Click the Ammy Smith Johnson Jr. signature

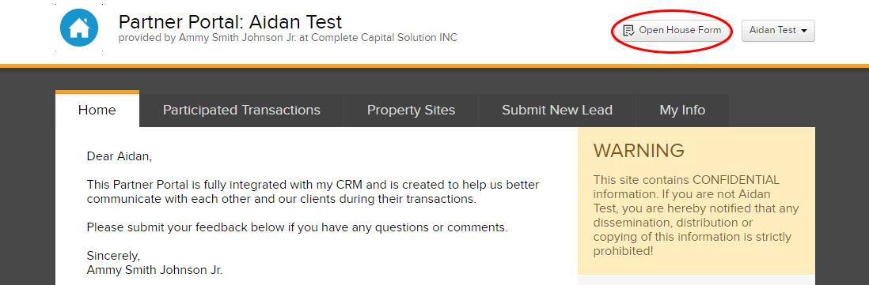tap(154, 271)
